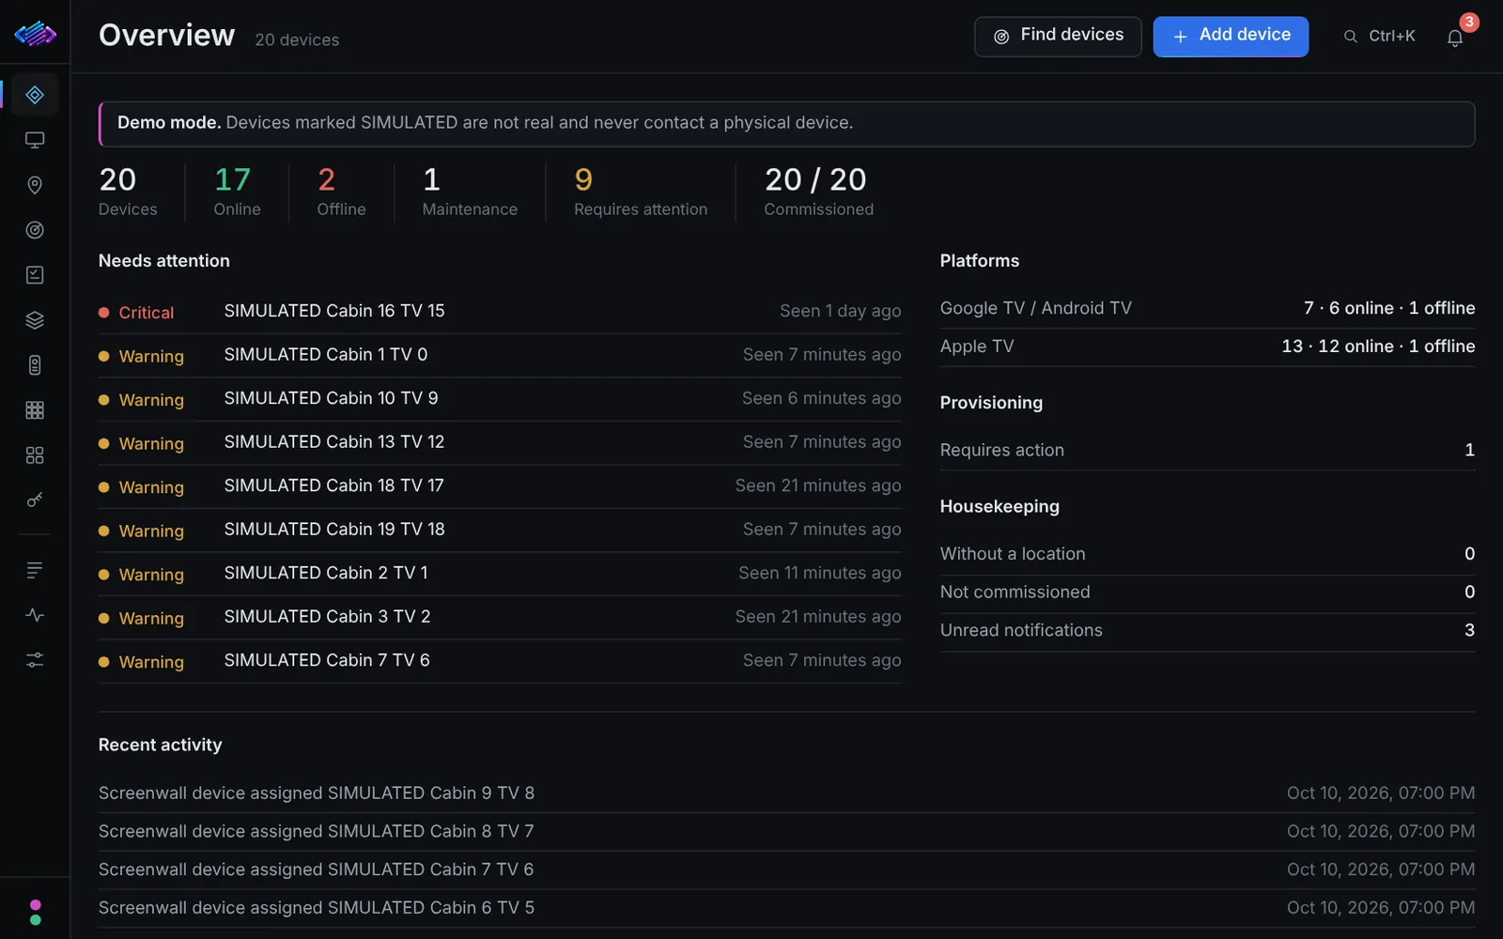Image resolution: width=1503 pixels, height=939 pixels.
Task: Open the stacked layers icon in sidebar
Action: (35, 320)
